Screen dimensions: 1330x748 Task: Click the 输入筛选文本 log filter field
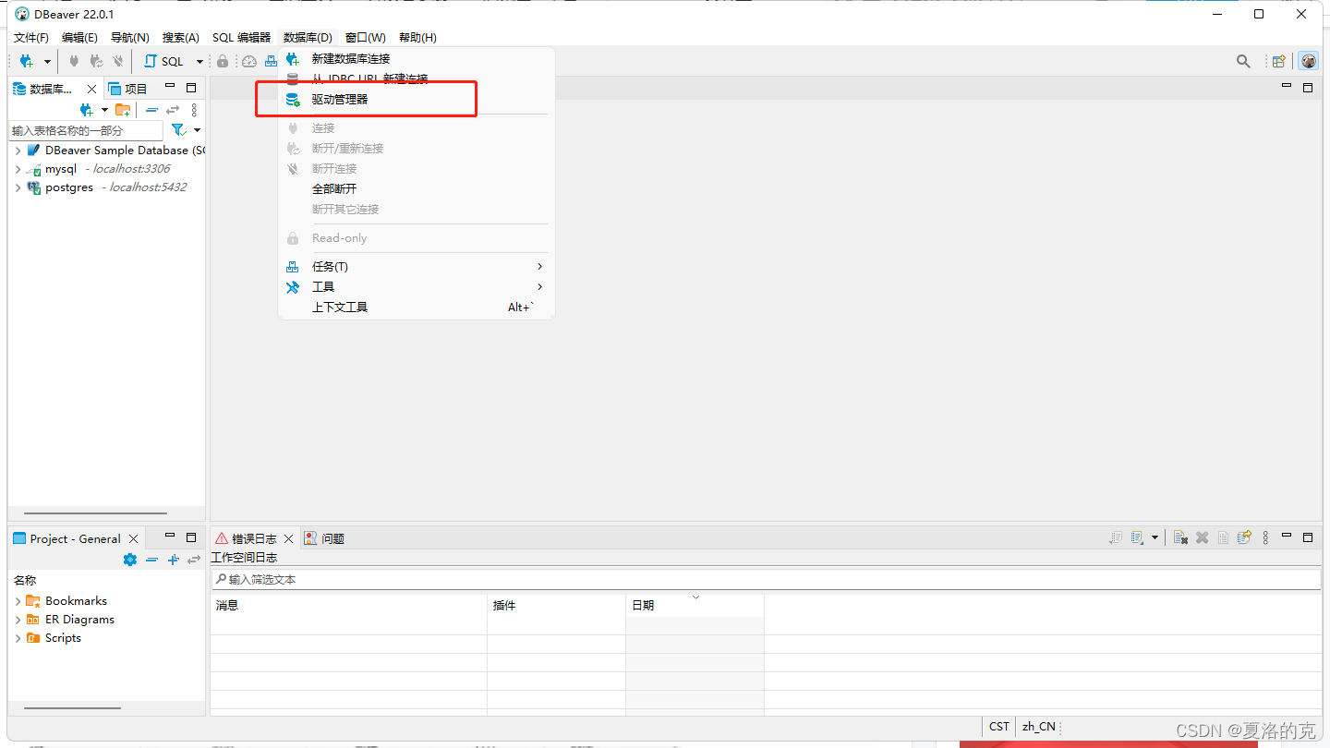pyautogui.click(x=767, y=579)
